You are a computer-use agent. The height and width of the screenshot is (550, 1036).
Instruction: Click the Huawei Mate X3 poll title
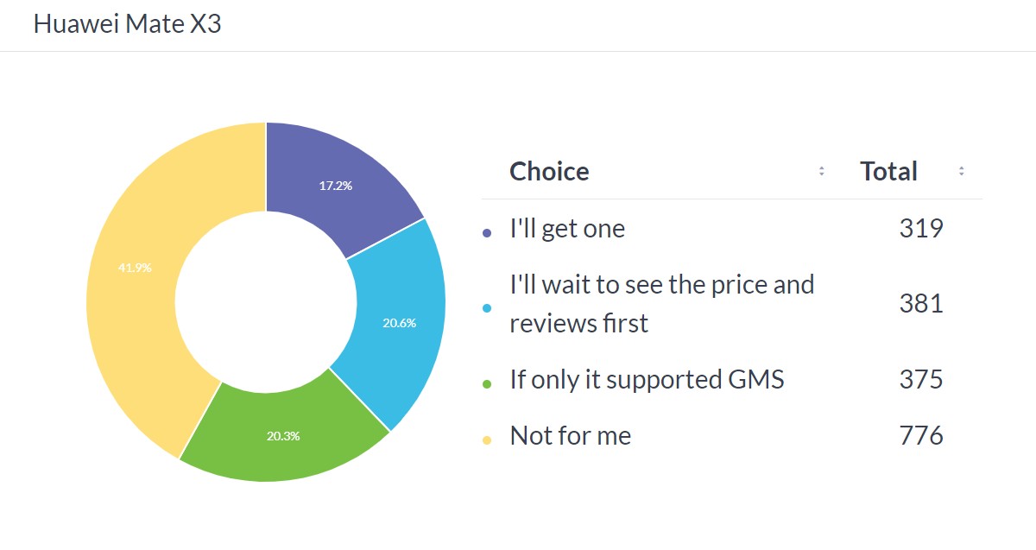pyautogui.click(x=127, y=24)
